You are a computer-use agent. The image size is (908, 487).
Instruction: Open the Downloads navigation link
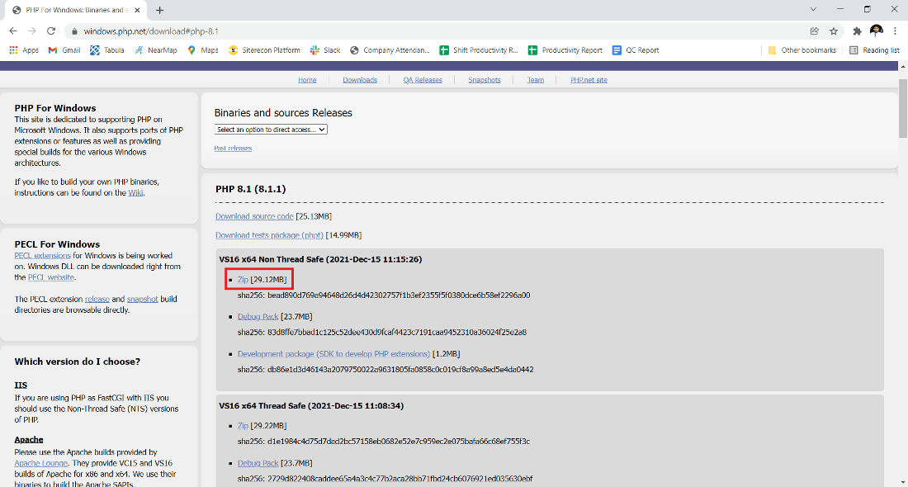(x=360, y=80)
